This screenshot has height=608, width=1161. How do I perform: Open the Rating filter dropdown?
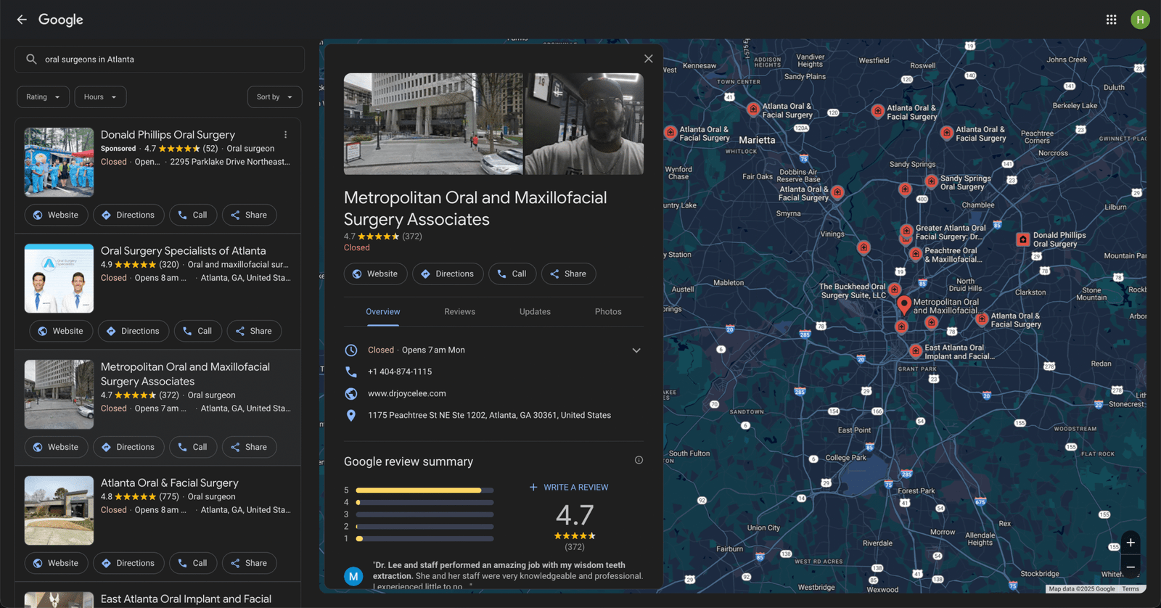[44, 97]
